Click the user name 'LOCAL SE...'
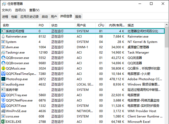Viewport: 169px width, 124px height. (85, 84)
